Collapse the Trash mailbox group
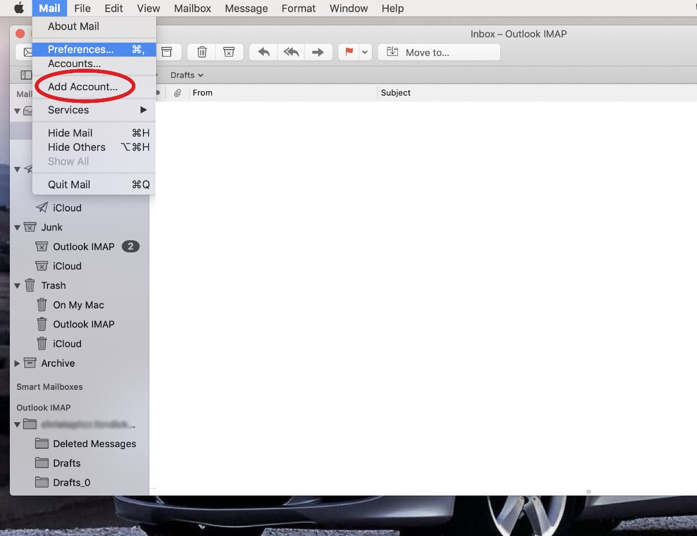The width and height of the screenshot is (697, 536). tap(17, 286)
